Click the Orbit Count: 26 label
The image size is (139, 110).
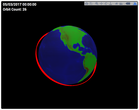15,9
